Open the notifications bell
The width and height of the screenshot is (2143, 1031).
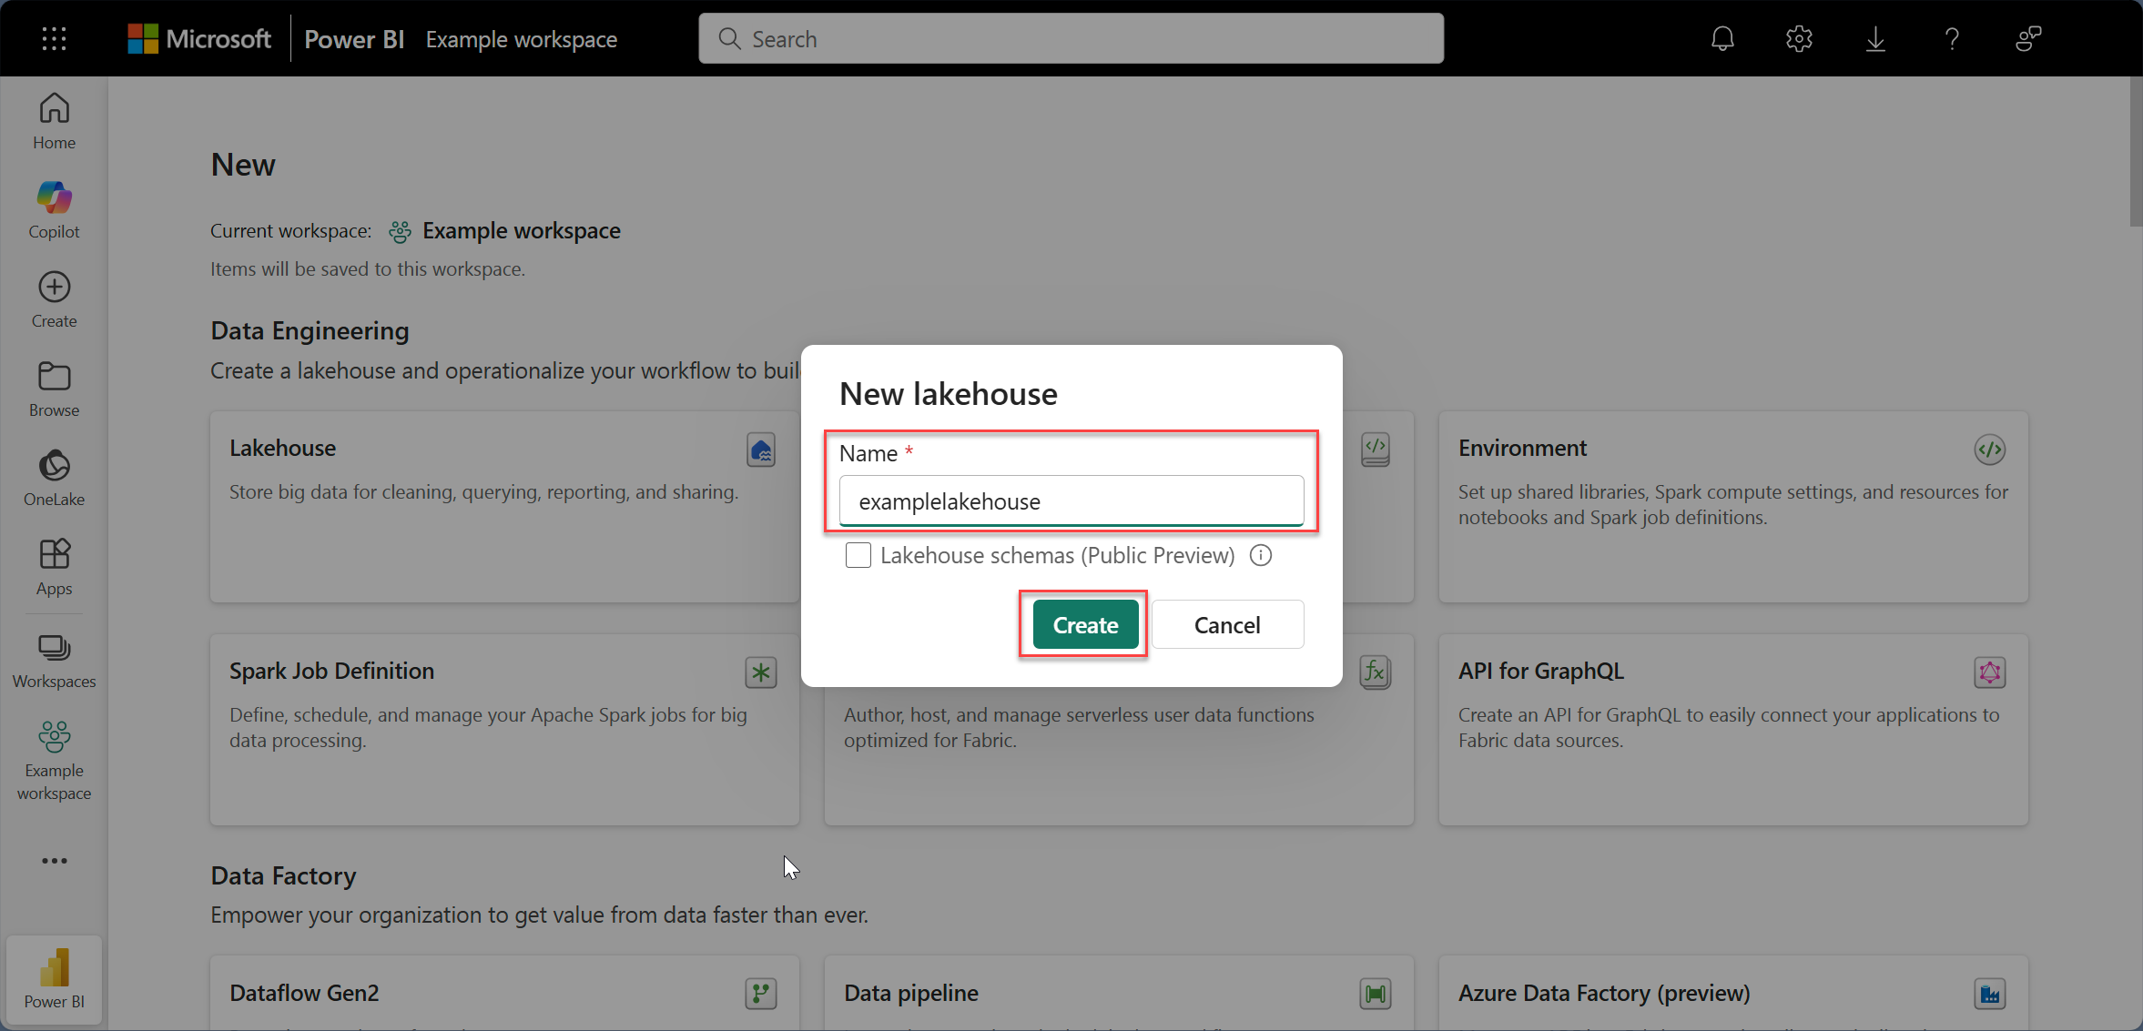pyautogui.click(x=1722, y=39)
